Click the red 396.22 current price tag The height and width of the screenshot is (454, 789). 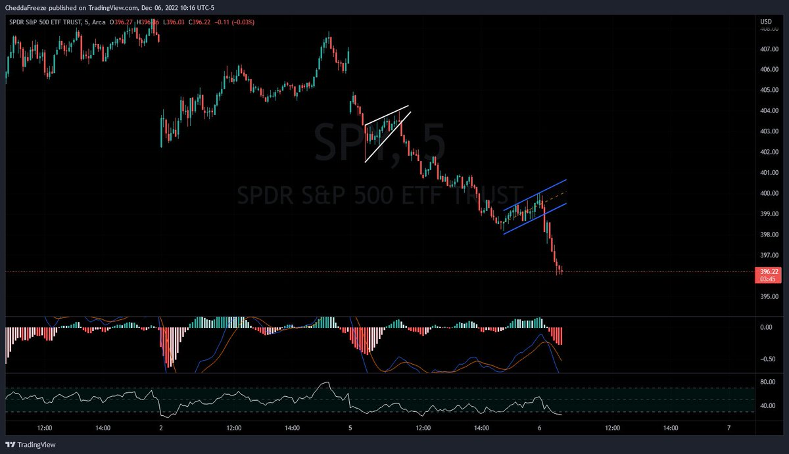769,271
